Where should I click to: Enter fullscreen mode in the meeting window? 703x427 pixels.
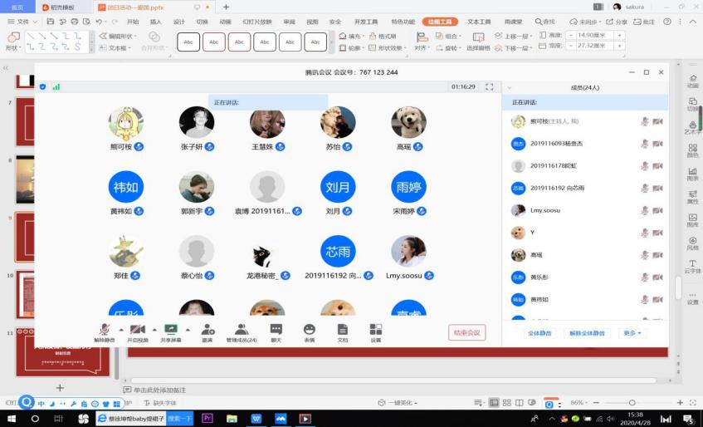[490, 86]
